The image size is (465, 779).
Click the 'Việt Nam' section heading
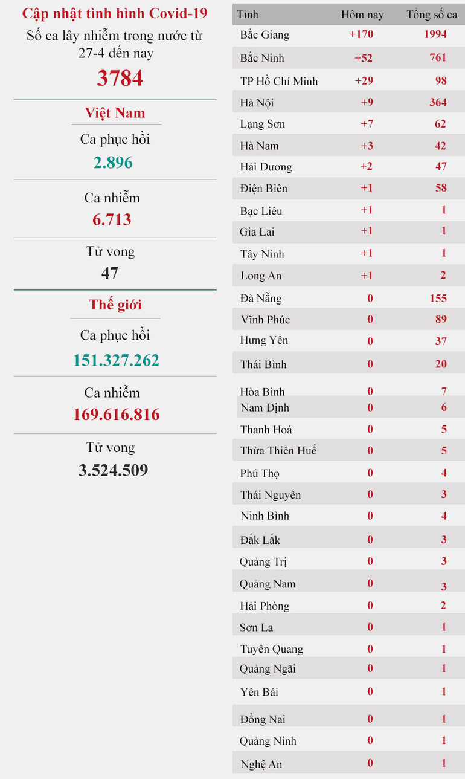pyautogui.click(x=115, y=113)
